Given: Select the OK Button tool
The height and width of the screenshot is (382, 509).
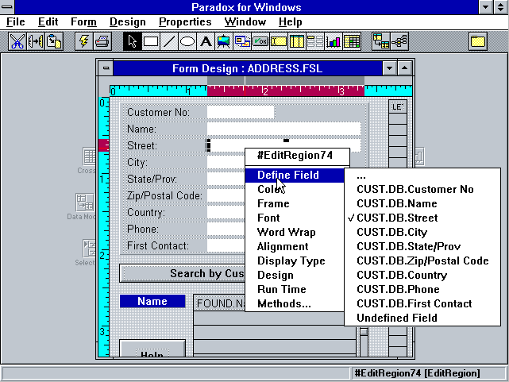Looking at the screenshot, I should (x=260, y=41).
